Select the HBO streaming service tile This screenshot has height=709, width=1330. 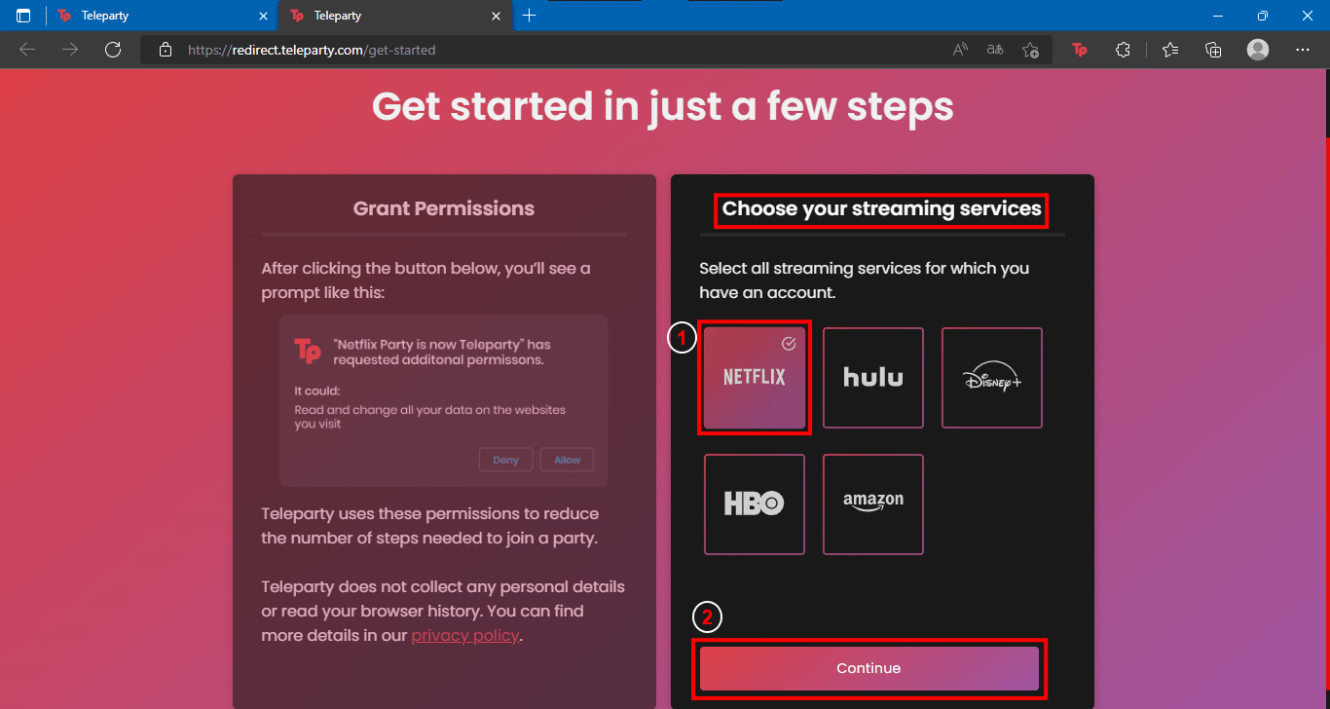pos(755,504)
